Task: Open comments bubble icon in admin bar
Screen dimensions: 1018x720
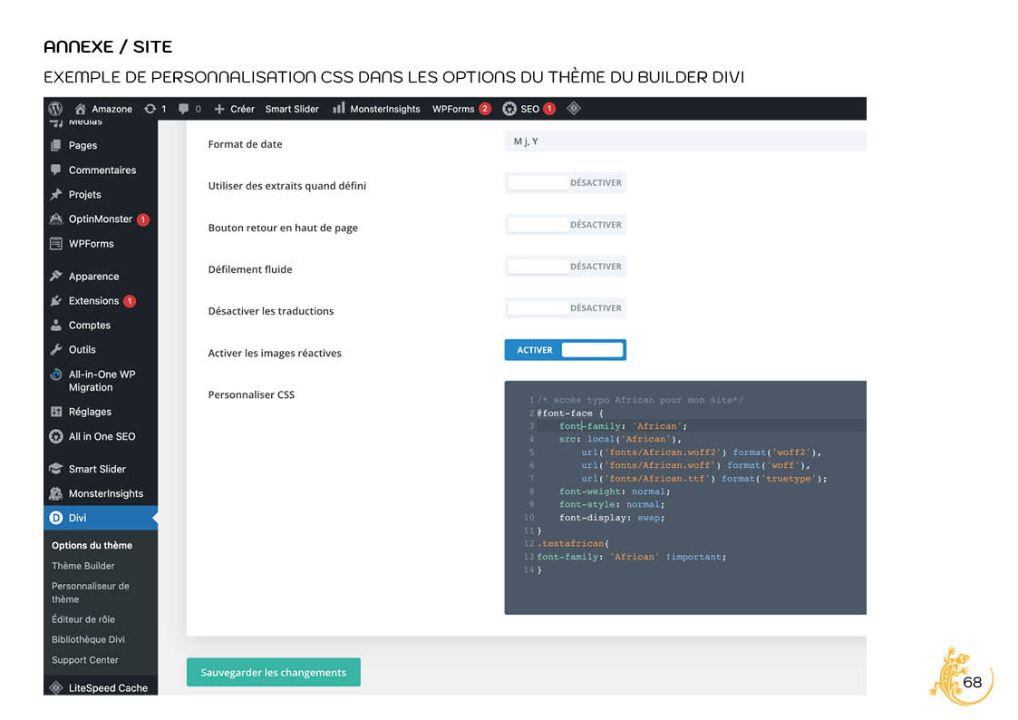Action: coord(184,109)
